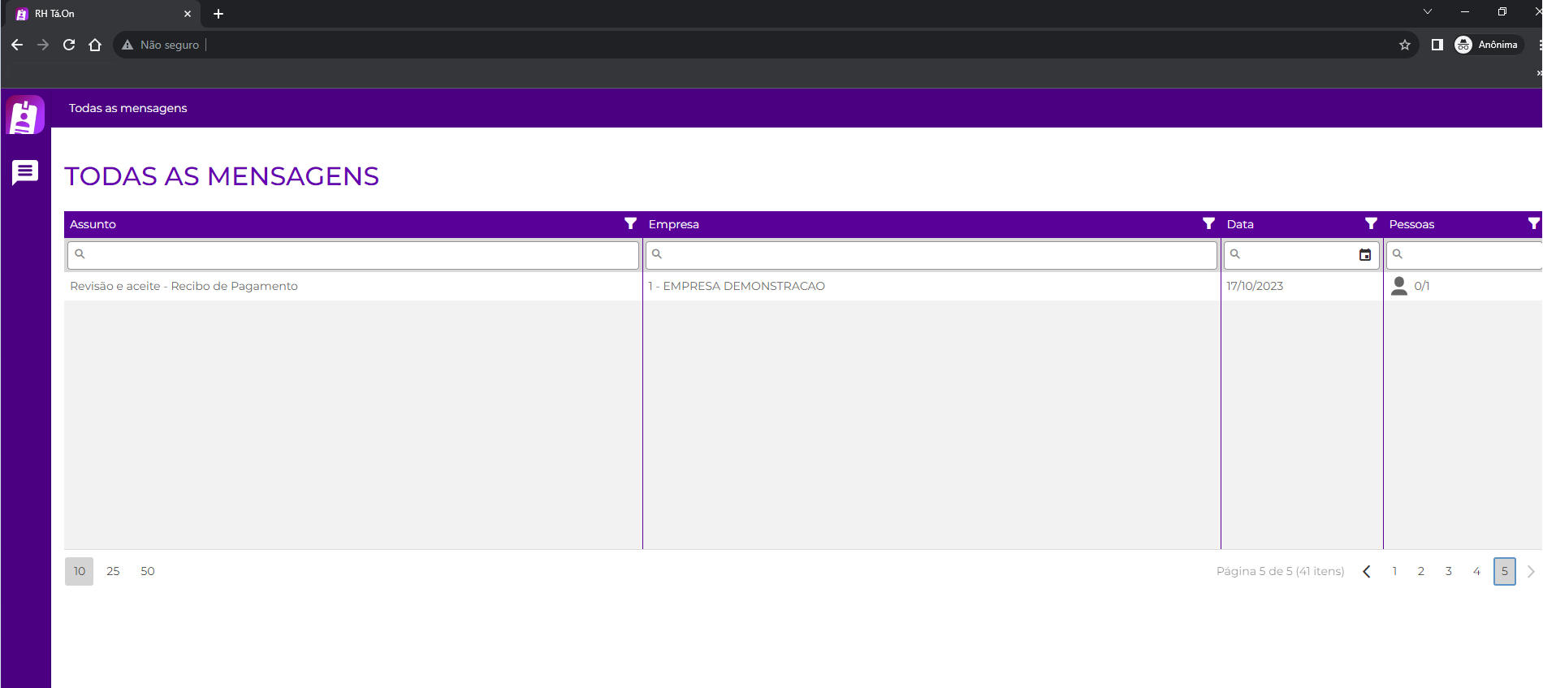Click the 'Página 5 de 5 (41 itens)' text

[x=1280, y=572]
